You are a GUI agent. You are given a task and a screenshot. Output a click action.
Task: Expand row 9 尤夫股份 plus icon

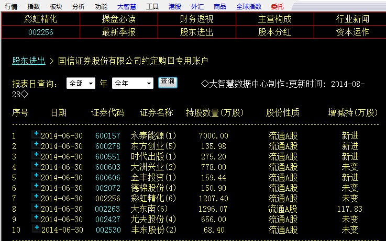pos(36,217)
